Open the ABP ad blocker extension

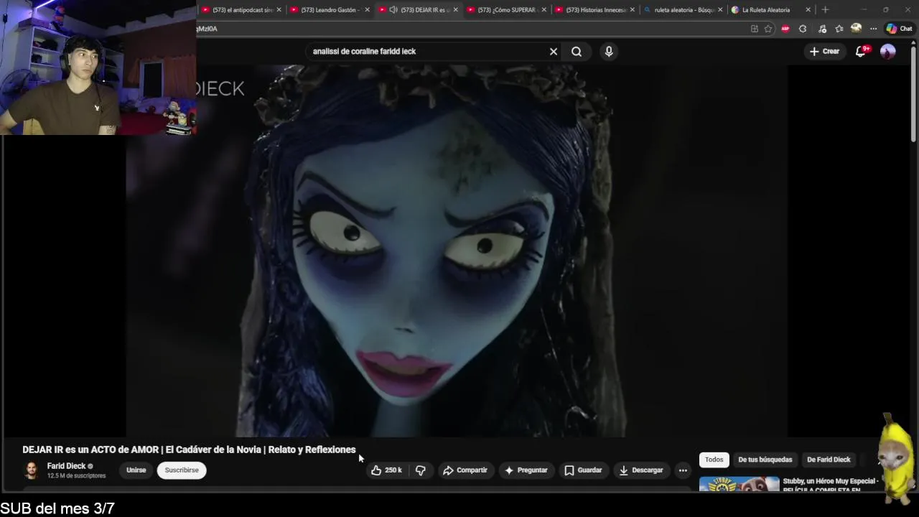[785, 29]
